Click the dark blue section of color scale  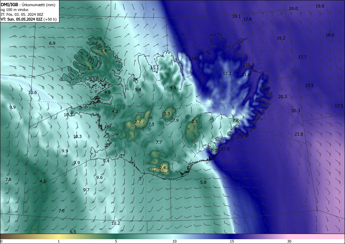[x=231, y=236]
